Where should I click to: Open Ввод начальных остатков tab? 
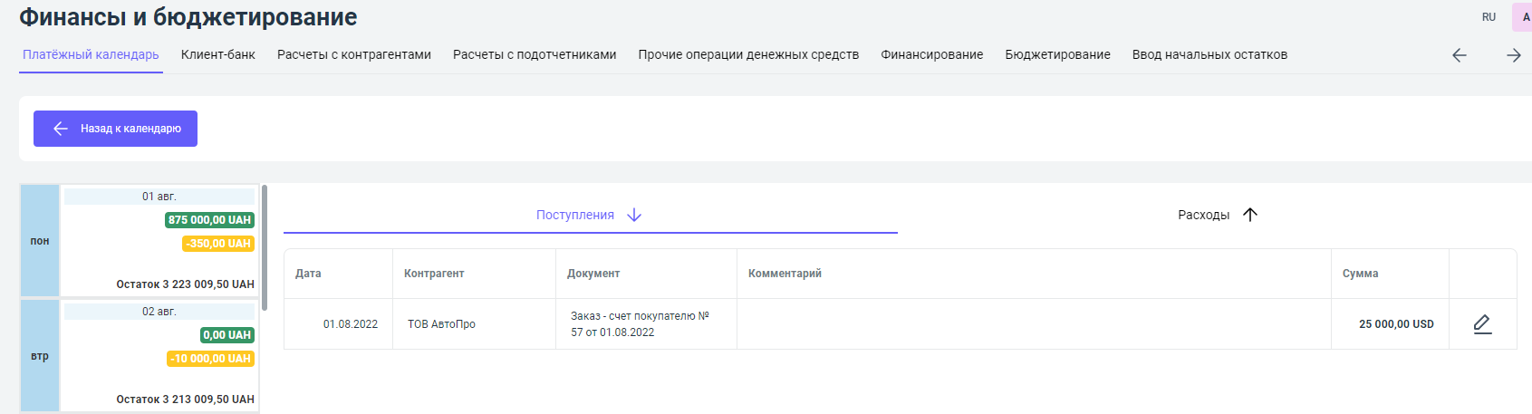click(1209, 54)
